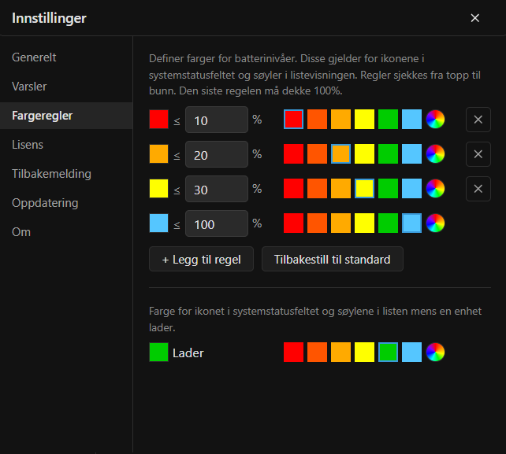The image size is (506, 454).
Task: Pick red palette swatch in 100% rule
Action: [294, 223]
